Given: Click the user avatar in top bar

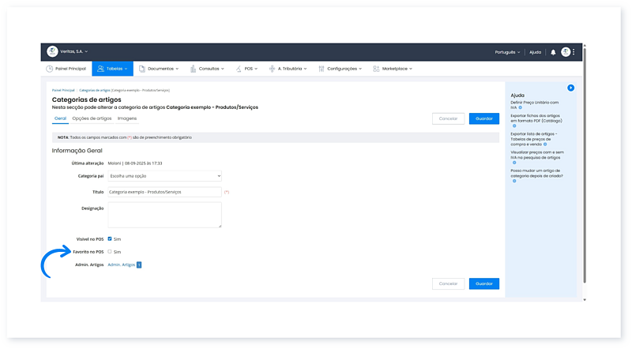Looking at the screenshot, I should click(x=566, y=52).
